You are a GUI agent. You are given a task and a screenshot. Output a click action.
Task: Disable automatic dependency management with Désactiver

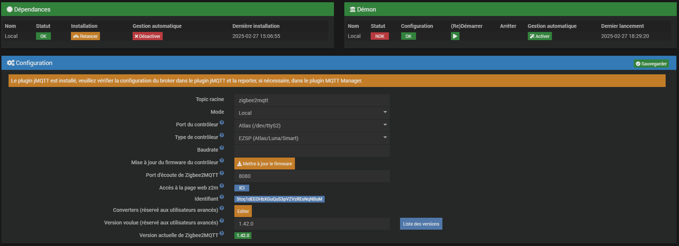pyautogui.click(x=147, y=36)
